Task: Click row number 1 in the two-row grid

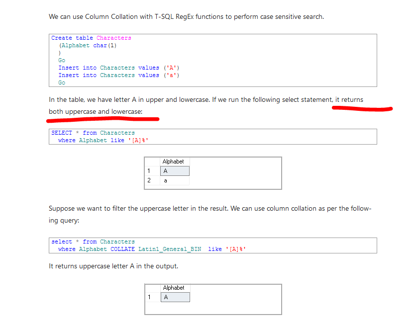Action: coord(149,171)
